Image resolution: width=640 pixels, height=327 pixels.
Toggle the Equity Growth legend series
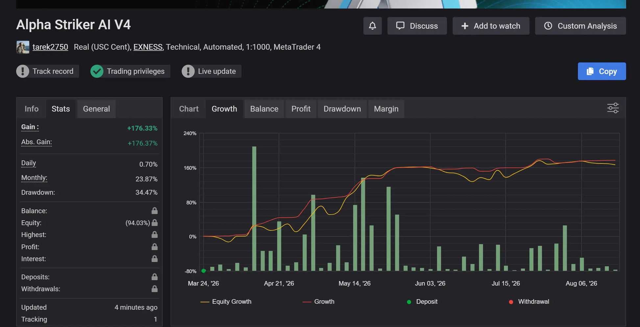click(x=226, y=302)
